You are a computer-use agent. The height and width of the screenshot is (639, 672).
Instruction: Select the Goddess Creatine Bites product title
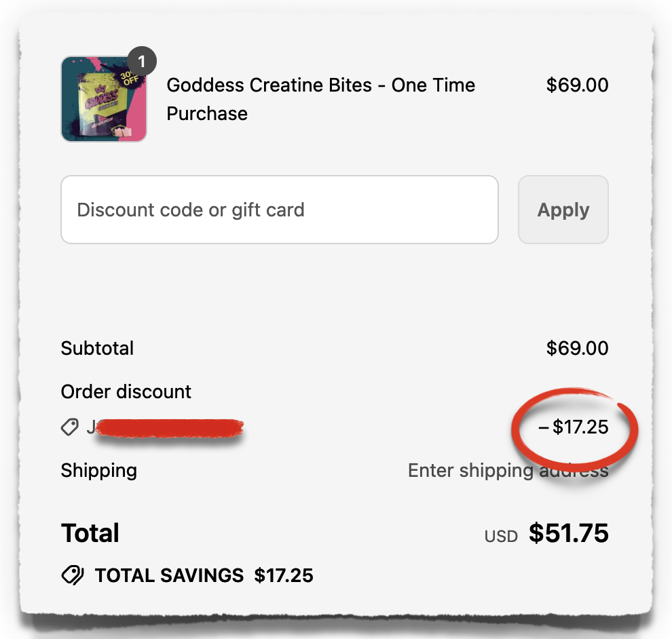point(320,99)
